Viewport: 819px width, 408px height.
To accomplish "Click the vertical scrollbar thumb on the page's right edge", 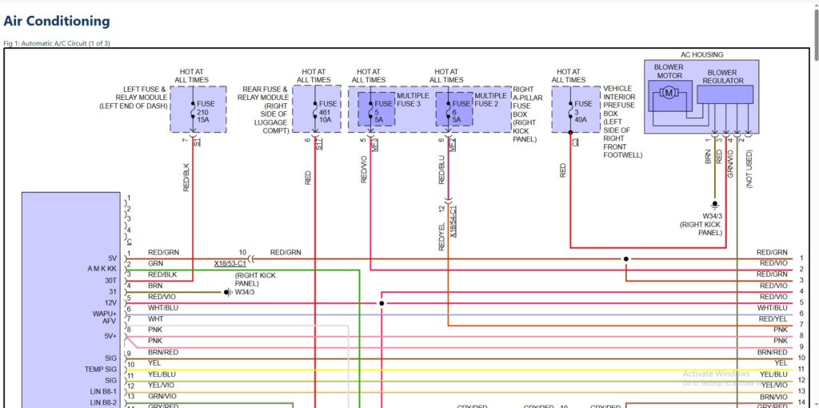I will tap(815, 34).
